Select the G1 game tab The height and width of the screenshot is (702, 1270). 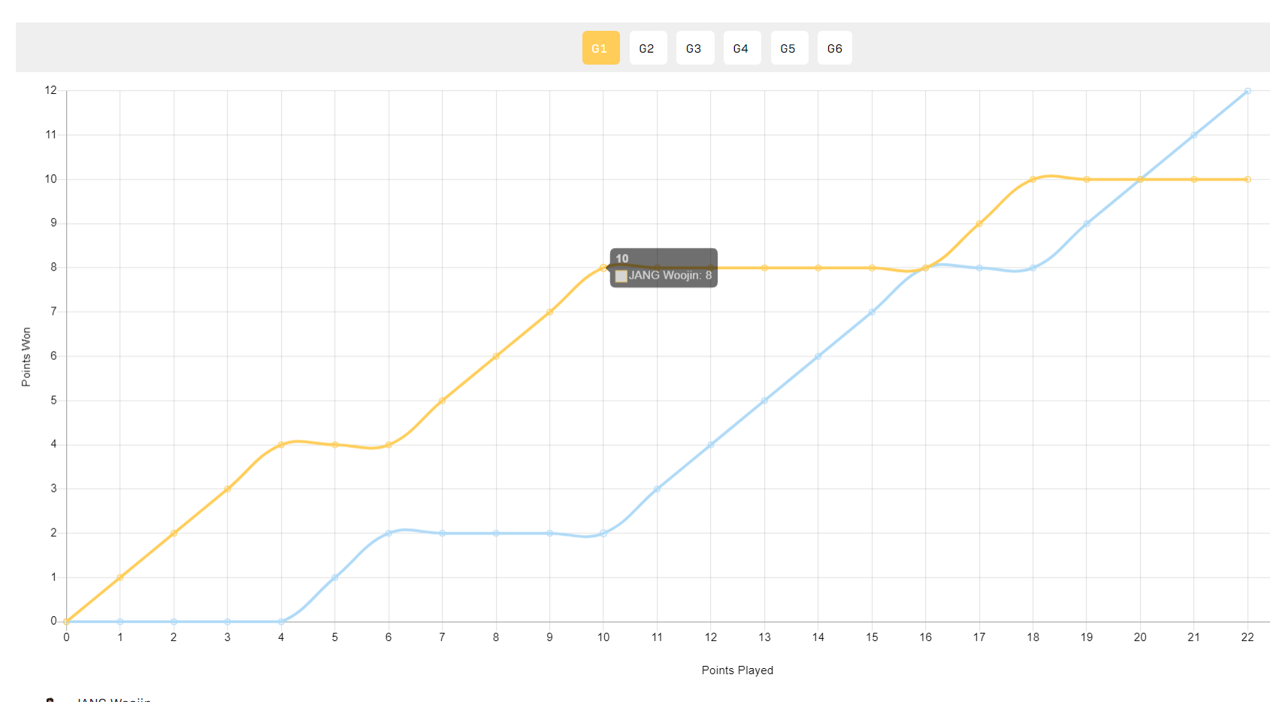(600, 48)
